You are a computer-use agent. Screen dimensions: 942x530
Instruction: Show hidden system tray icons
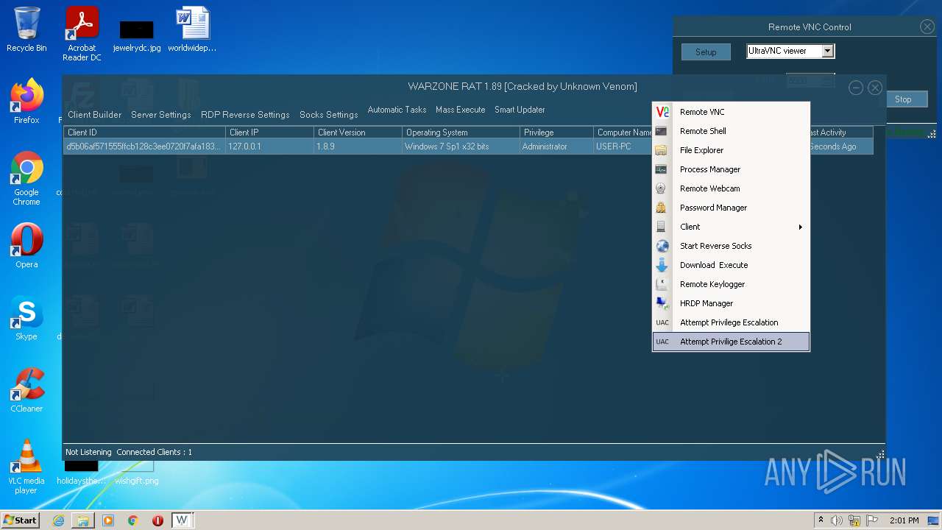click(x=821, y=520)
